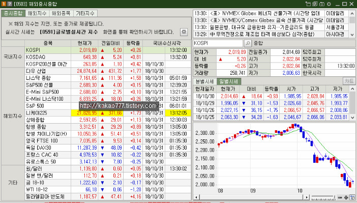This screenshot has height=203, width=357.
Task: Select the 항셍 종합 row
Action: pos(108,127)
